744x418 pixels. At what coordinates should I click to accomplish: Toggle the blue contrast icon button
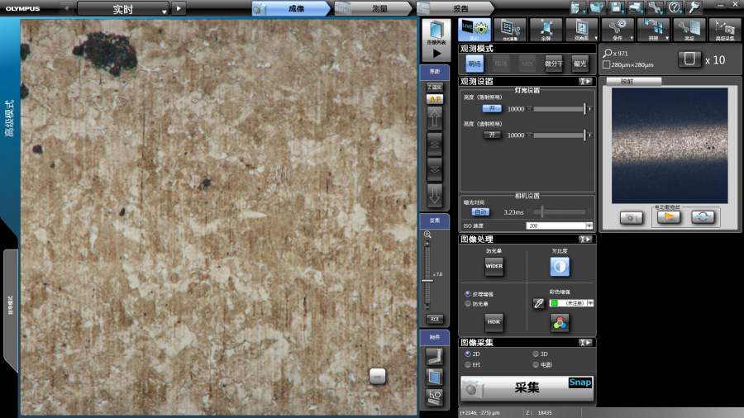tap(560, 267)
